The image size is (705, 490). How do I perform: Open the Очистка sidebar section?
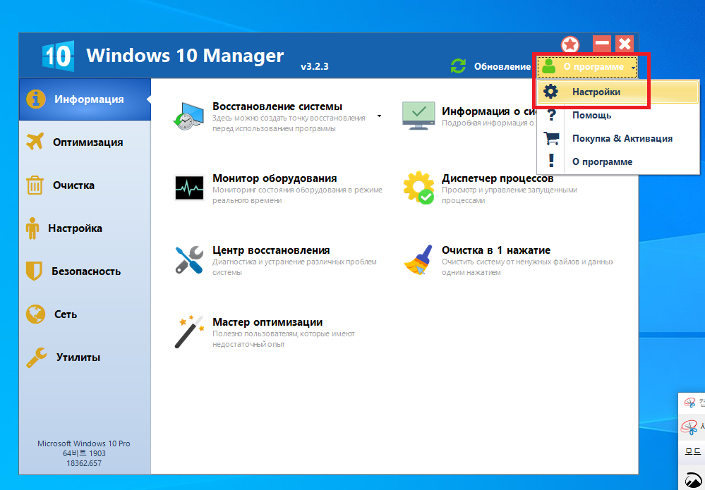tap(73, 185)
